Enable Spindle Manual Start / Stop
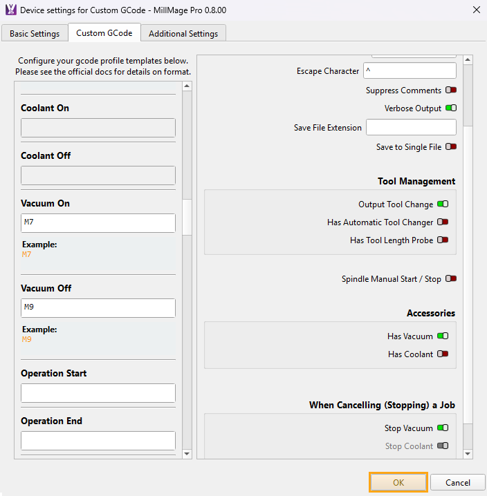 pos(451,279)
